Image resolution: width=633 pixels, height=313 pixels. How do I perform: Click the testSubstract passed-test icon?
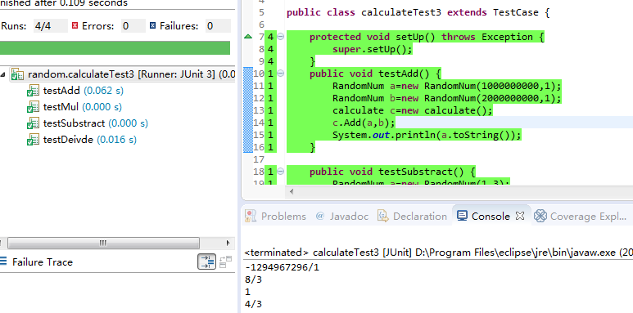click(x=33, y=123)
